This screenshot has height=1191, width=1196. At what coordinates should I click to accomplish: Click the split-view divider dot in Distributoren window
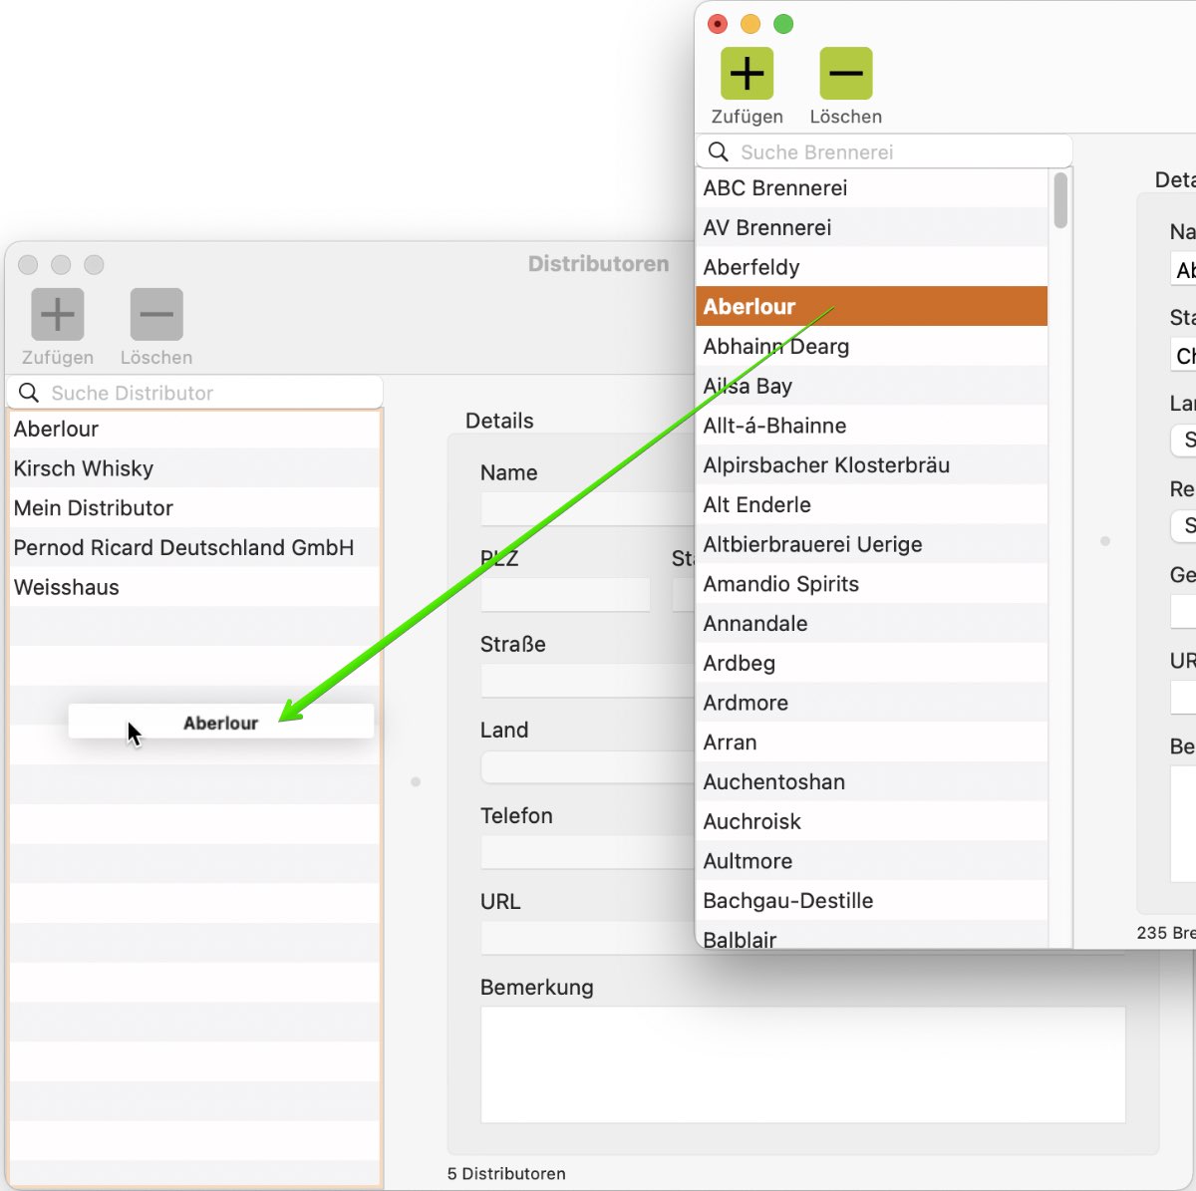(416, 782)
